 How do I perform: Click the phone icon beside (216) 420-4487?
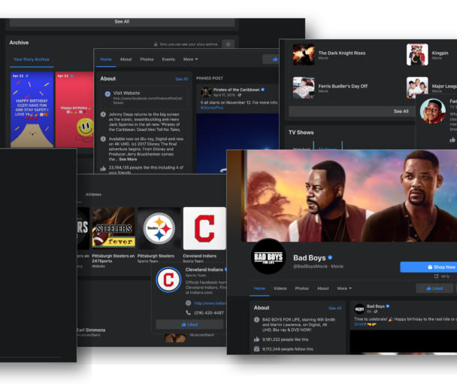tap(188, 312)
